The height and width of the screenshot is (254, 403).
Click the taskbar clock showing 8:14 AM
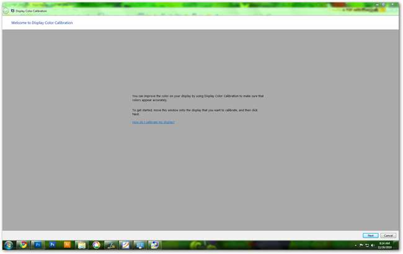384,245
